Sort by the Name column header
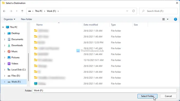Image resolution: width=180 pixels, height=101 pixels. (x=39, y=25)
